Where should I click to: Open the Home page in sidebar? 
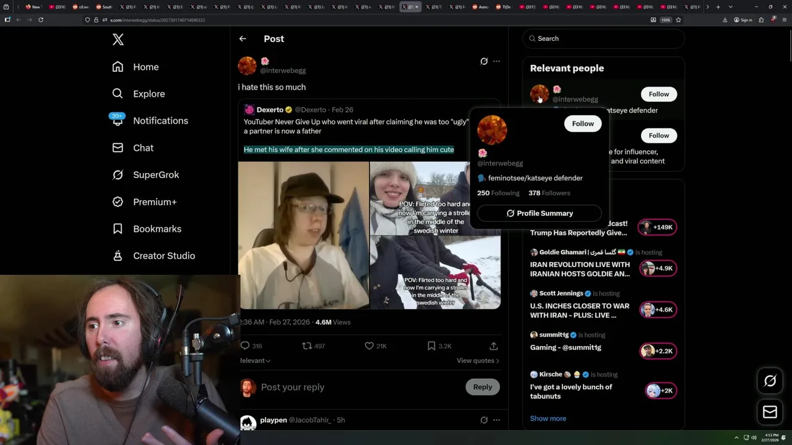[136, 67]
